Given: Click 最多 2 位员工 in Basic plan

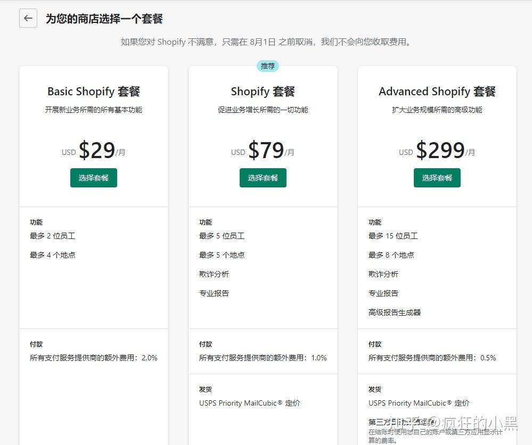Looking at the screenshot, I should [52, 236].
